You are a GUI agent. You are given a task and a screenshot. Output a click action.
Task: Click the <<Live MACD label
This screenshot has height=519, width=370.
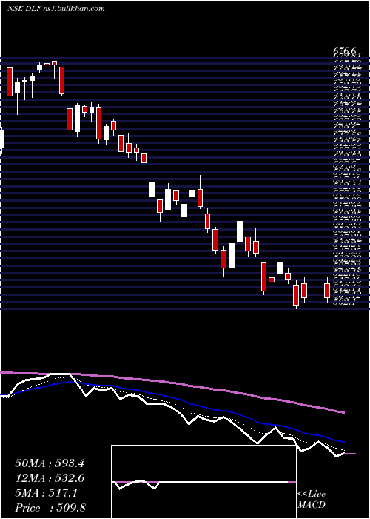[x=312, y=500]
